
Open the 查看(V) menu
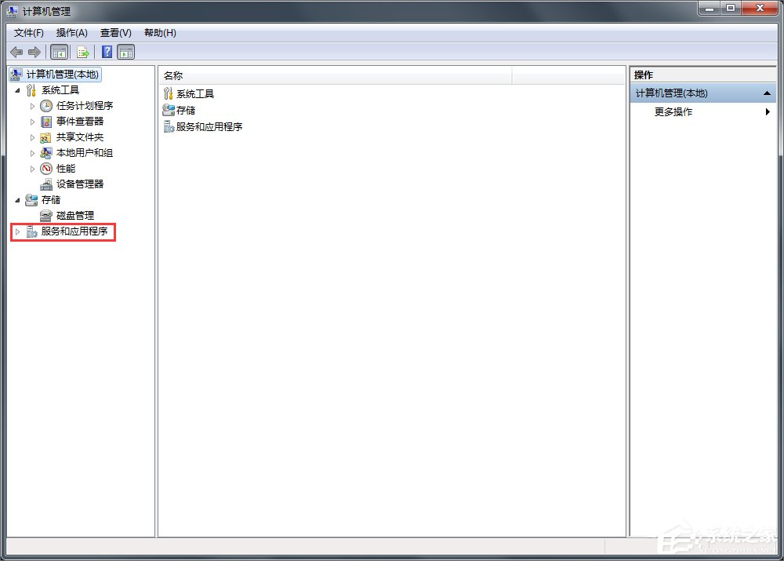pyautogui.click(x=114, y=33)
